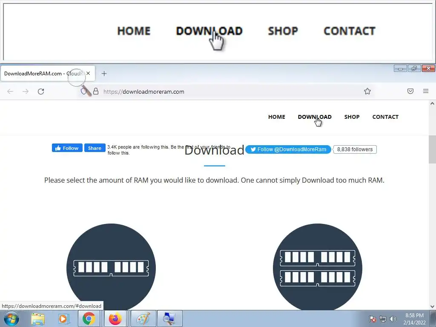This screenshot has width=436, height=327.
Task: Select the single RAM stick circle
Action: point(111,267)
